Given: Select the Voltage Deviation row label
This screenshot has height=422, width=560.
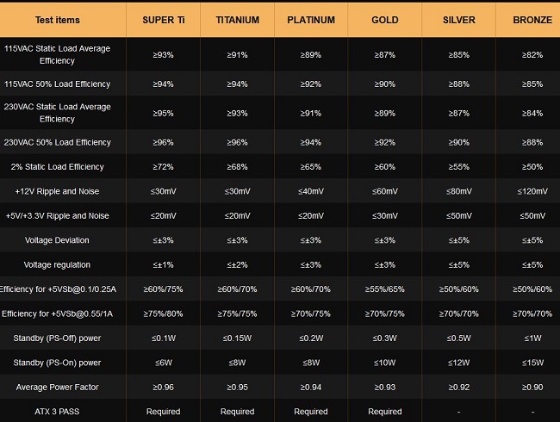Looking at the screenshot, I should (x=57, y=239).
